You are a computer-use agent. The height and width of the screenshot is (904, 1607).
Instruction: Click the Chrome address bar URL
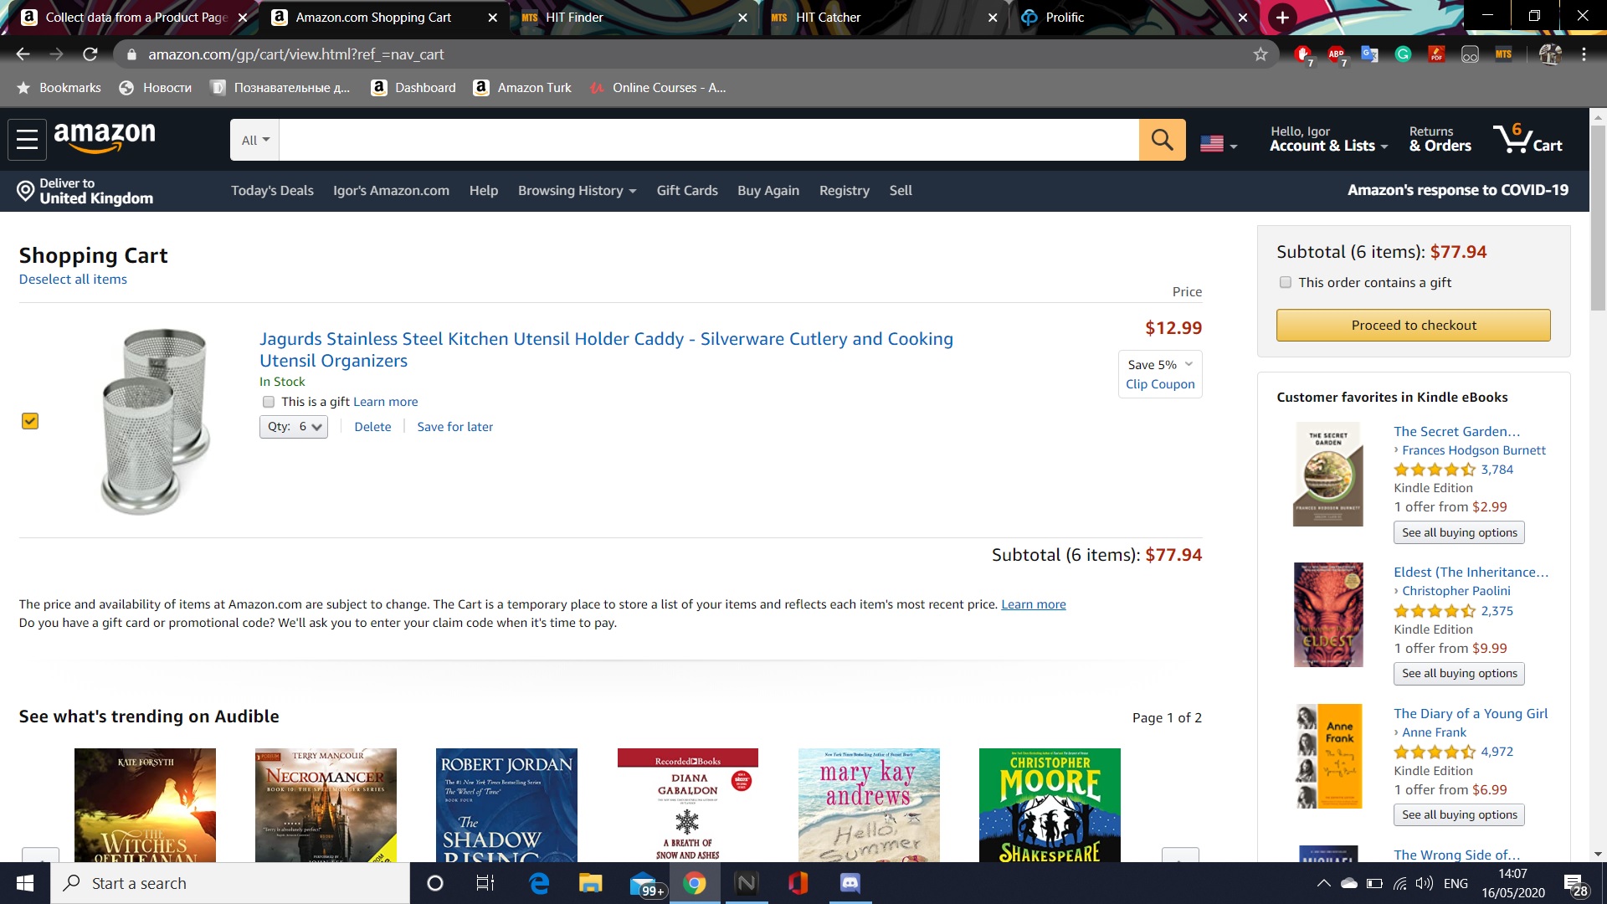(x=296, y=54)
